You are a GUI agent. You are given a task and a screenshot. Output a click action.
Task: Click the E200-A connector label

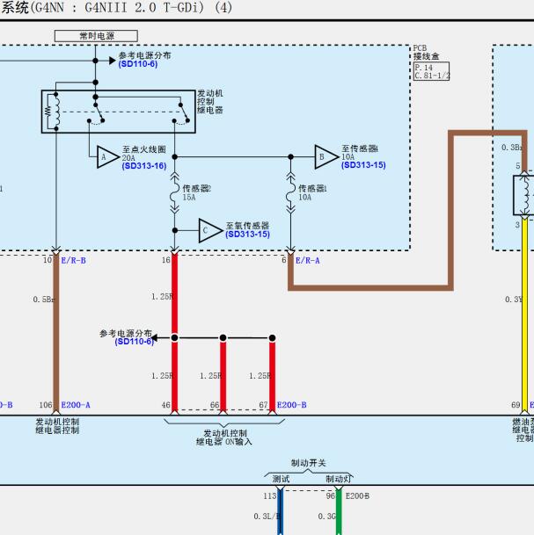click(76, 405)
